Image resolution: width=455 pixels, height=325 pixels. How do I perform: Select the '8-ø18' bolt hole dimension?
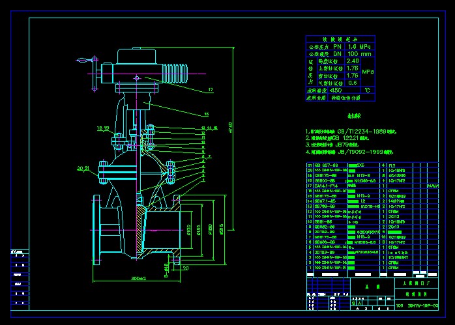pos(166,270)
